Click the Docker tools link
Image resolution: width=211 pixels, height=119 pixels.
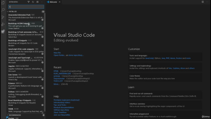[x=179, y=58]
